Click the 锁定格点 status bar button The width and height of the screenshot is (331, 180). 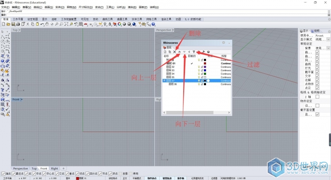click(113, 178)
